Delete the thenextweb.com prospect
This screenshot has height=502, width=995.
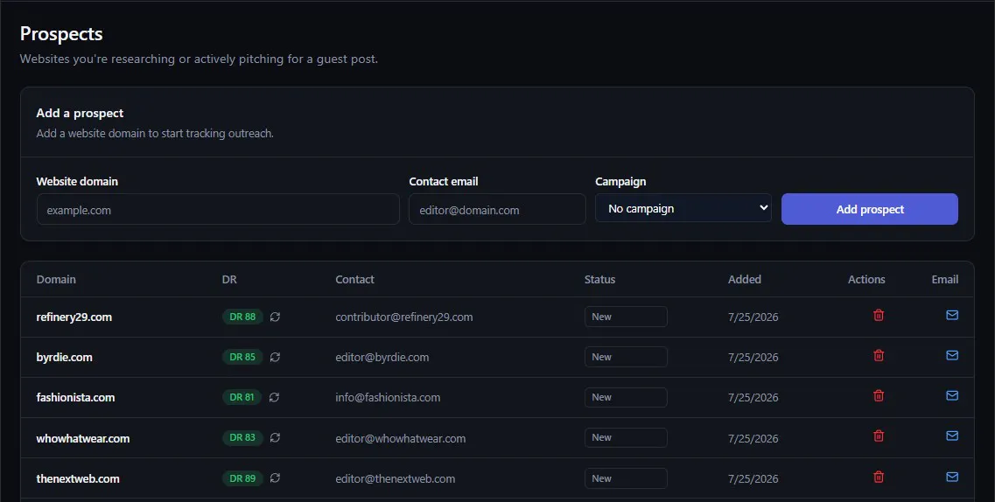pyautogui.click(x=879, y=477)
